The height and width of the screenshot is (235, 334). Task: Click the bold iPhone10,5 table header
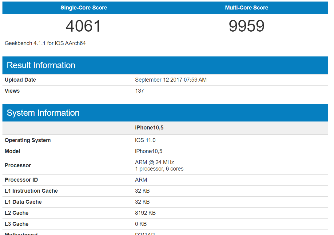[x=149, y=128]
